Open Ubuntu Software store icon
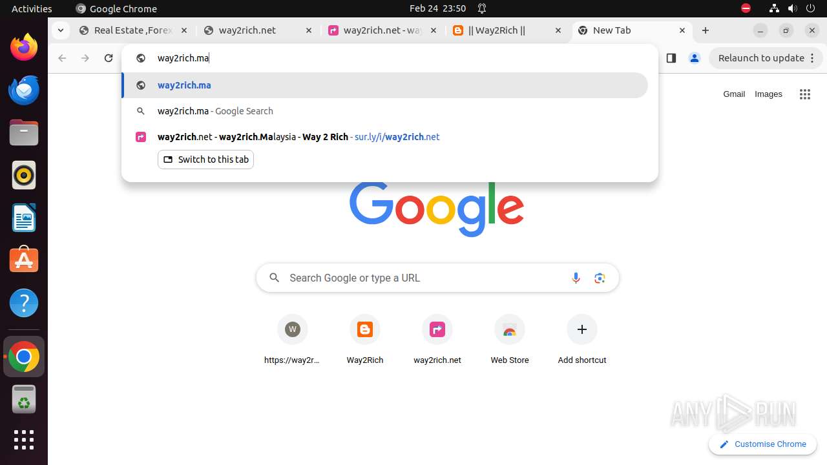827x465 pixels. pyautogui.click(x=24, y=260)
